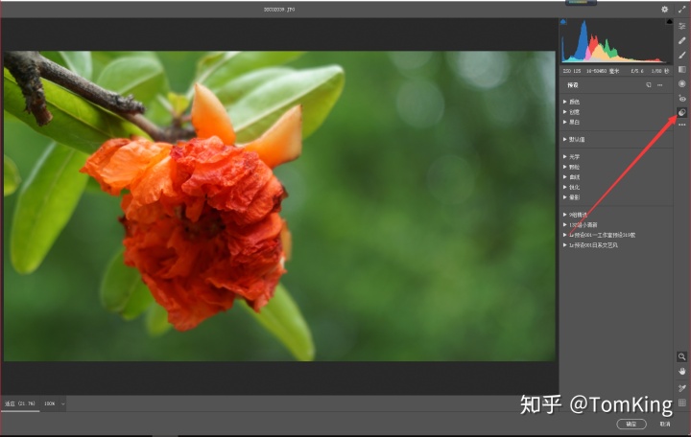Expand the 曲线 preset group
The height and width of the screenshot is (437, 691).
pyautogui.click(x=571, y=177)
